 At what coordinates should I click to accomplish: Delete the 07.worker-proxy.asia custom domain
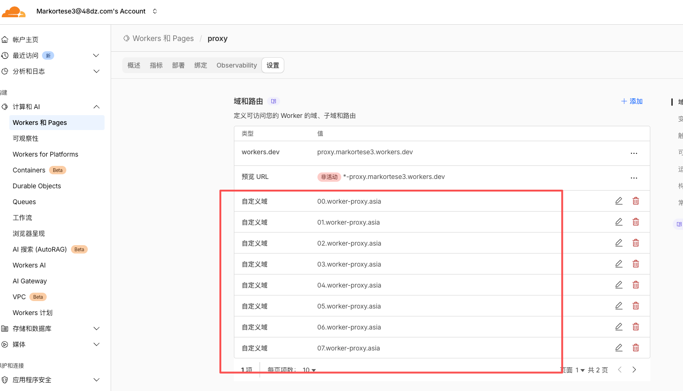coord(635,348)
